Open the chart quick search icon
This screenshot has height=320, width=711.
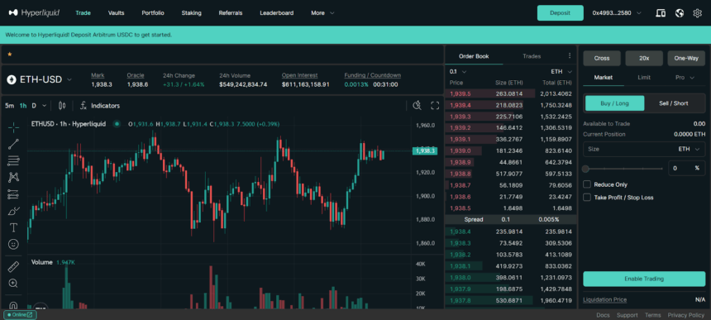pyautogui.click(x=418, y=106)
